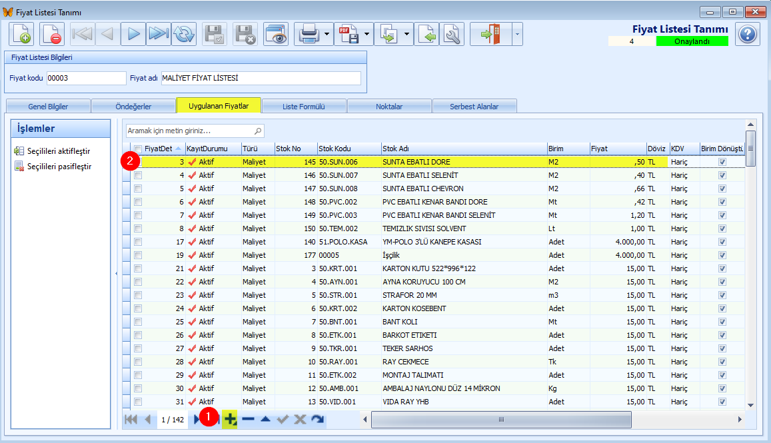The width and height of the screenshot is (771, 443).
Task: Open the PDF export dropdown arrow
Action: (367, 34)
